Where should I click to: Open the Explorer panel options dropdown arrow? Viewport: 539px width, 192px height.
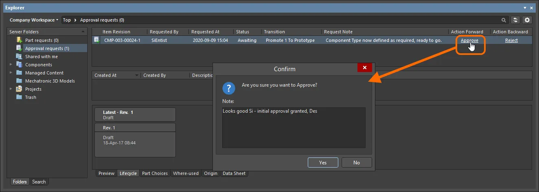(x=525, y=8)
